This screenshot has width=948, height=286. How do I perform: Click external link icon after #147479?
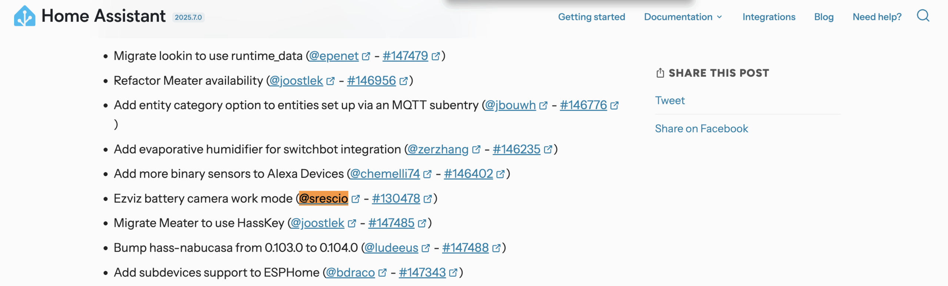tap(435, 56)
